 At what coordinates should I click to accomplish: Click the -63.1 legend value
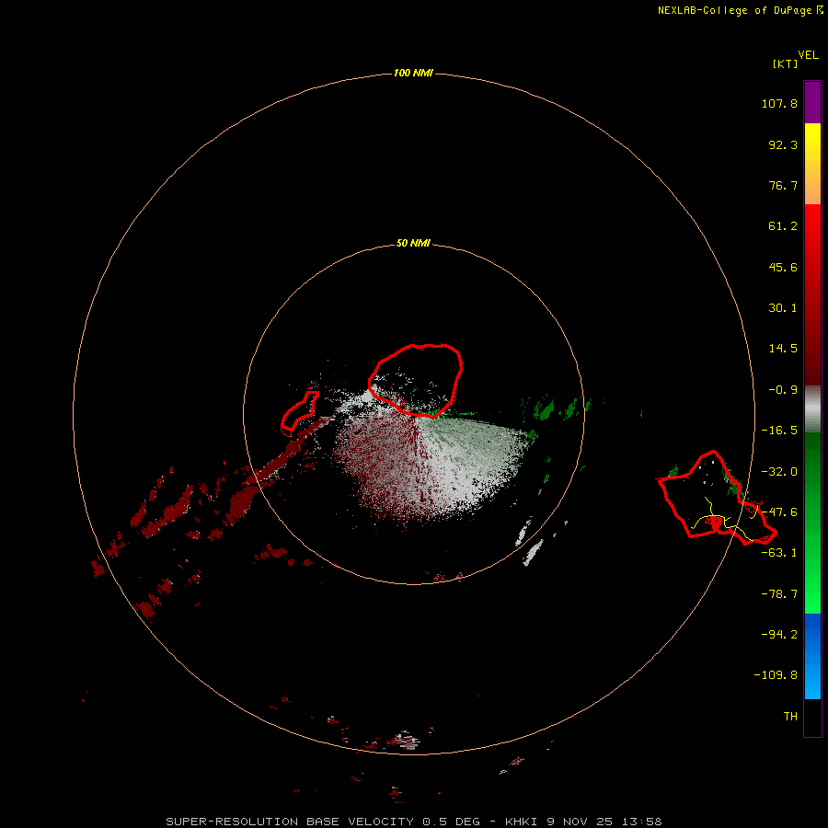(x=779, y=553)
